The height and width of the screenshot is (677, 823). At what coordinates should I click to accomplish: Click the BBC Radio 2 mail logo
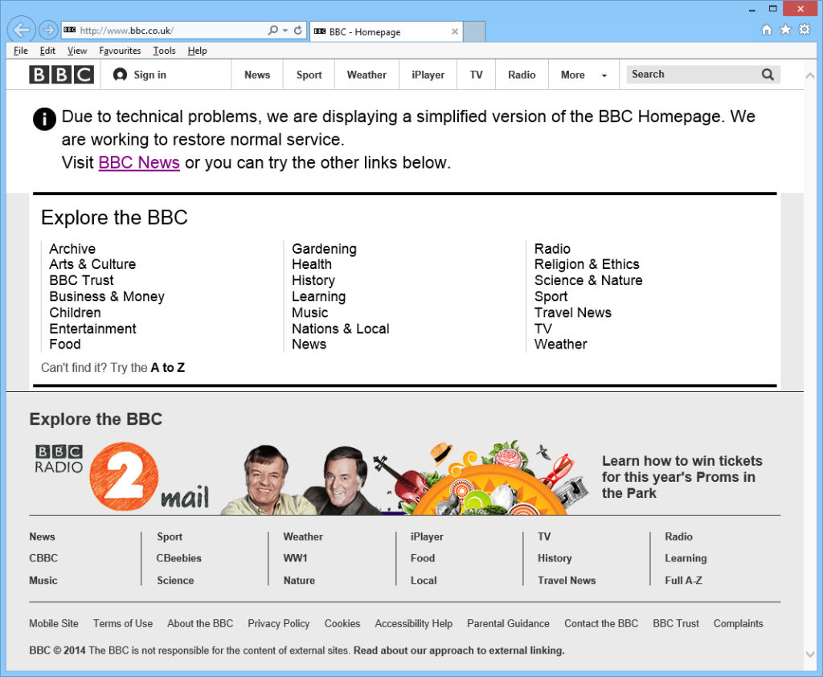tap(122, 477)
